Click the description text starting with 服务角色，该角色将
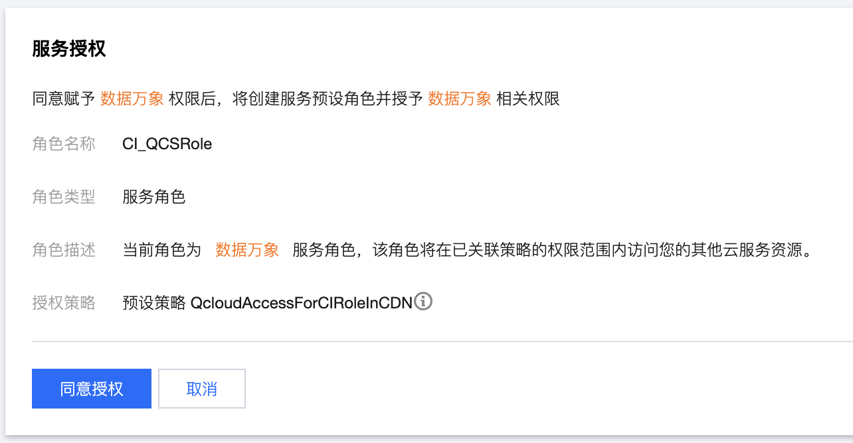Screen dimensions: 853x443 pos(551,250)
